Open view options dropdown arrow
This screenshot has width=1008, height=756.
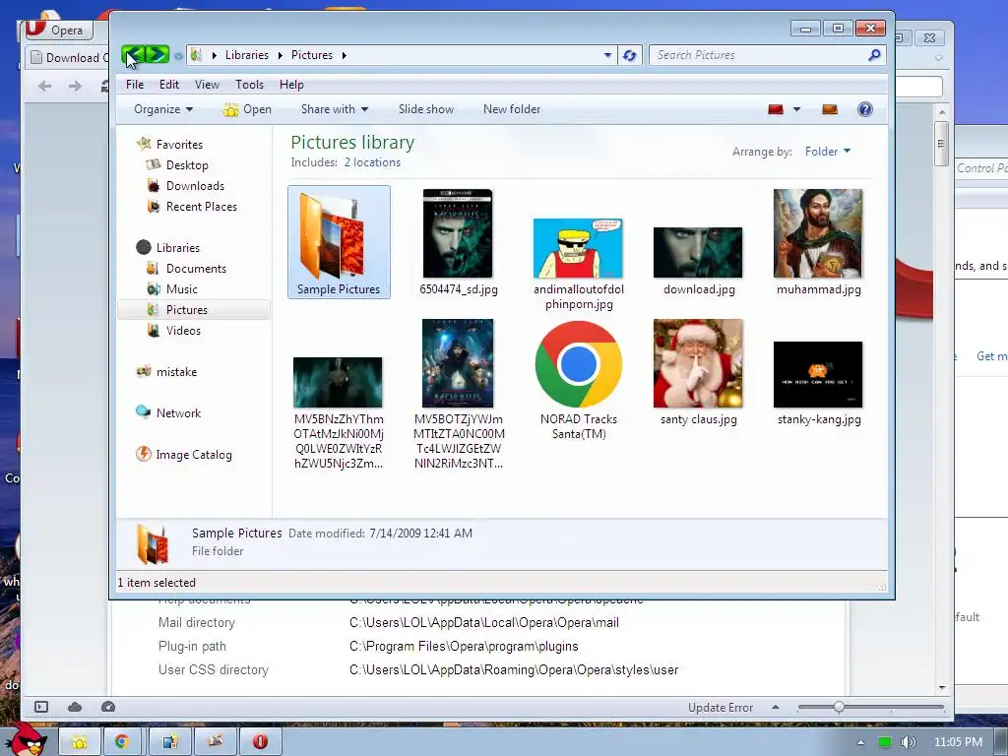(796, 109)
